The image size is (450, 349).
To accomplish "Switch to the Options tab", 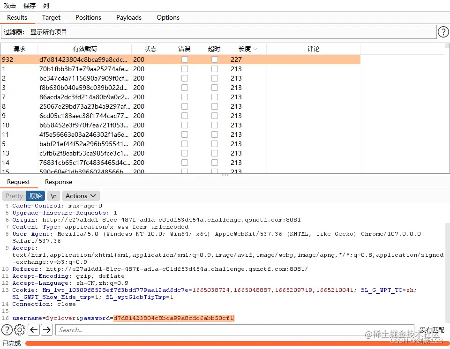I will click(168, 17).
